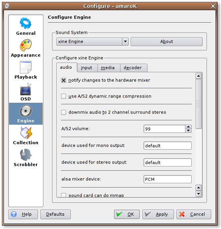Open the General settings gear icon

coord(25,23)
